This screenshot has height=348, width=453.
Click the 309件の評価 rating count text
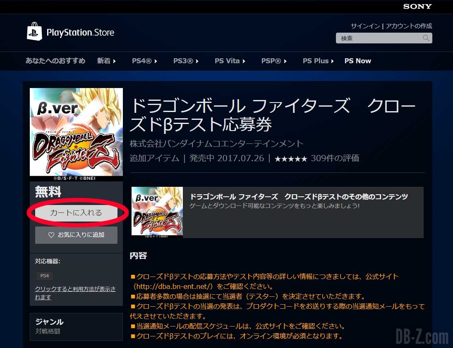click(x=335, y=158)
